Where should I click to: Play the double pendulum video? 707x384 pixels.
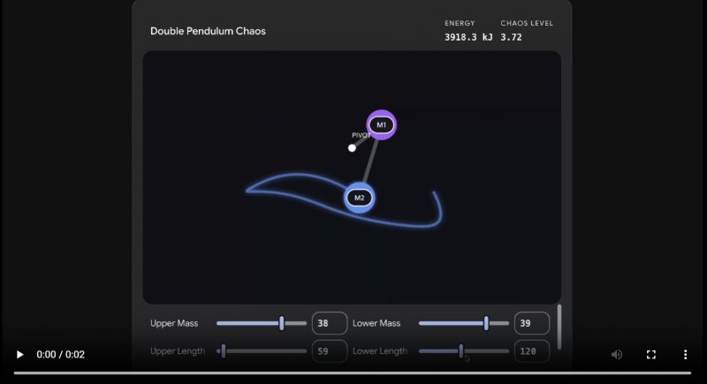pyautogui.click(x=19, y=354)
